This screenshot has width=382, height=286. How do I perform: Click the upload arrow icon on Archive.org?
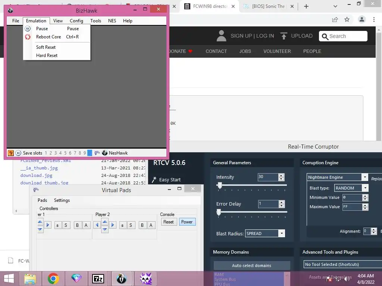click(x=284, y=36)
